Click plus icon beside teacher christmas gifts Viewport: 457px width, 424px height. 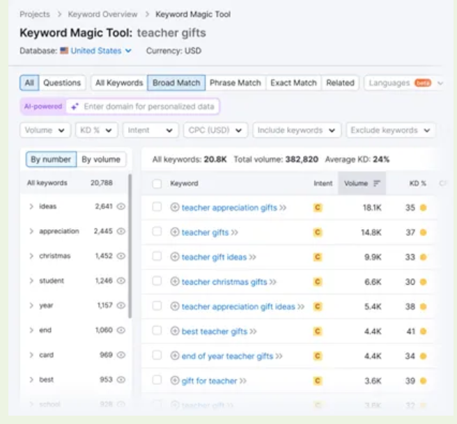click(x=175, y=281)
